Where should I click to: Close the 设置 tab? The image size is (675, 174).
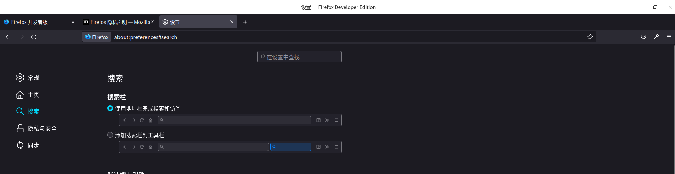[232, 22]
